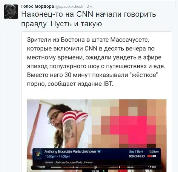Click the 650 CNNHD channel number
Screen dimensions: 178x172
click(x=137, y=156)
